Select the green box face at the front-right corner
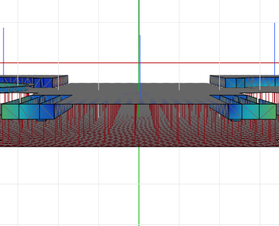279x226 pixels. (x=268, y=112)
